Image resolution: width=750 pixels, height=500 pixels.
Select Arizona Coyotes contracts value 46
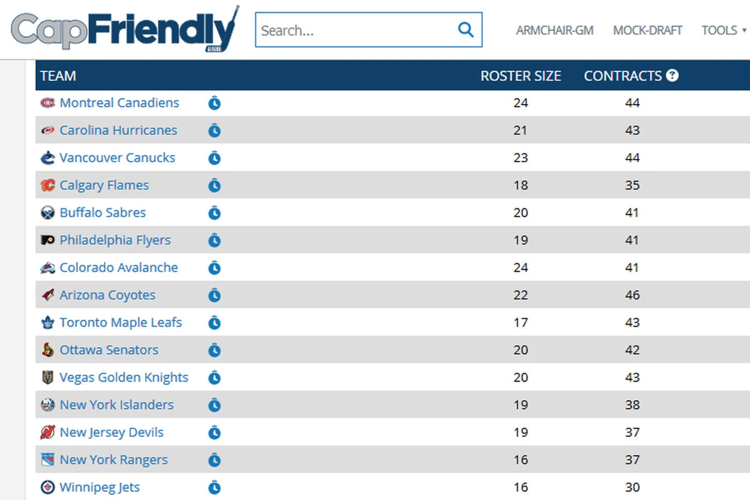[632, 295]
